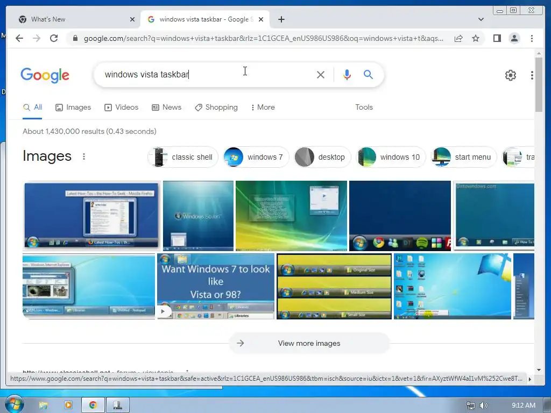
Task: Click the browser forward arrow
Action: coord(37,38)
